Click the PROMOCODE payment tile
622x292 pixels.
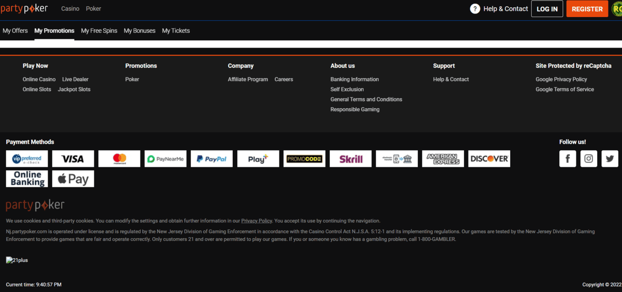tap(304, 159)
